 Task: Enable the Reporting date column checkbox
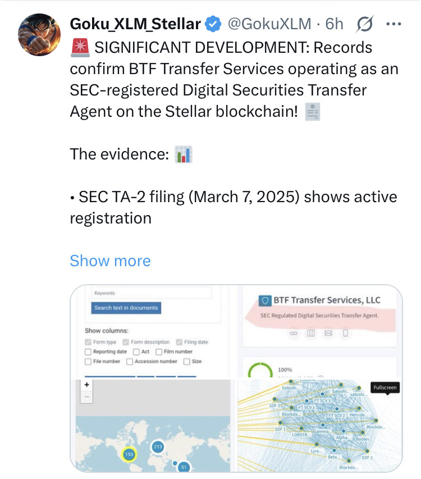88,352
